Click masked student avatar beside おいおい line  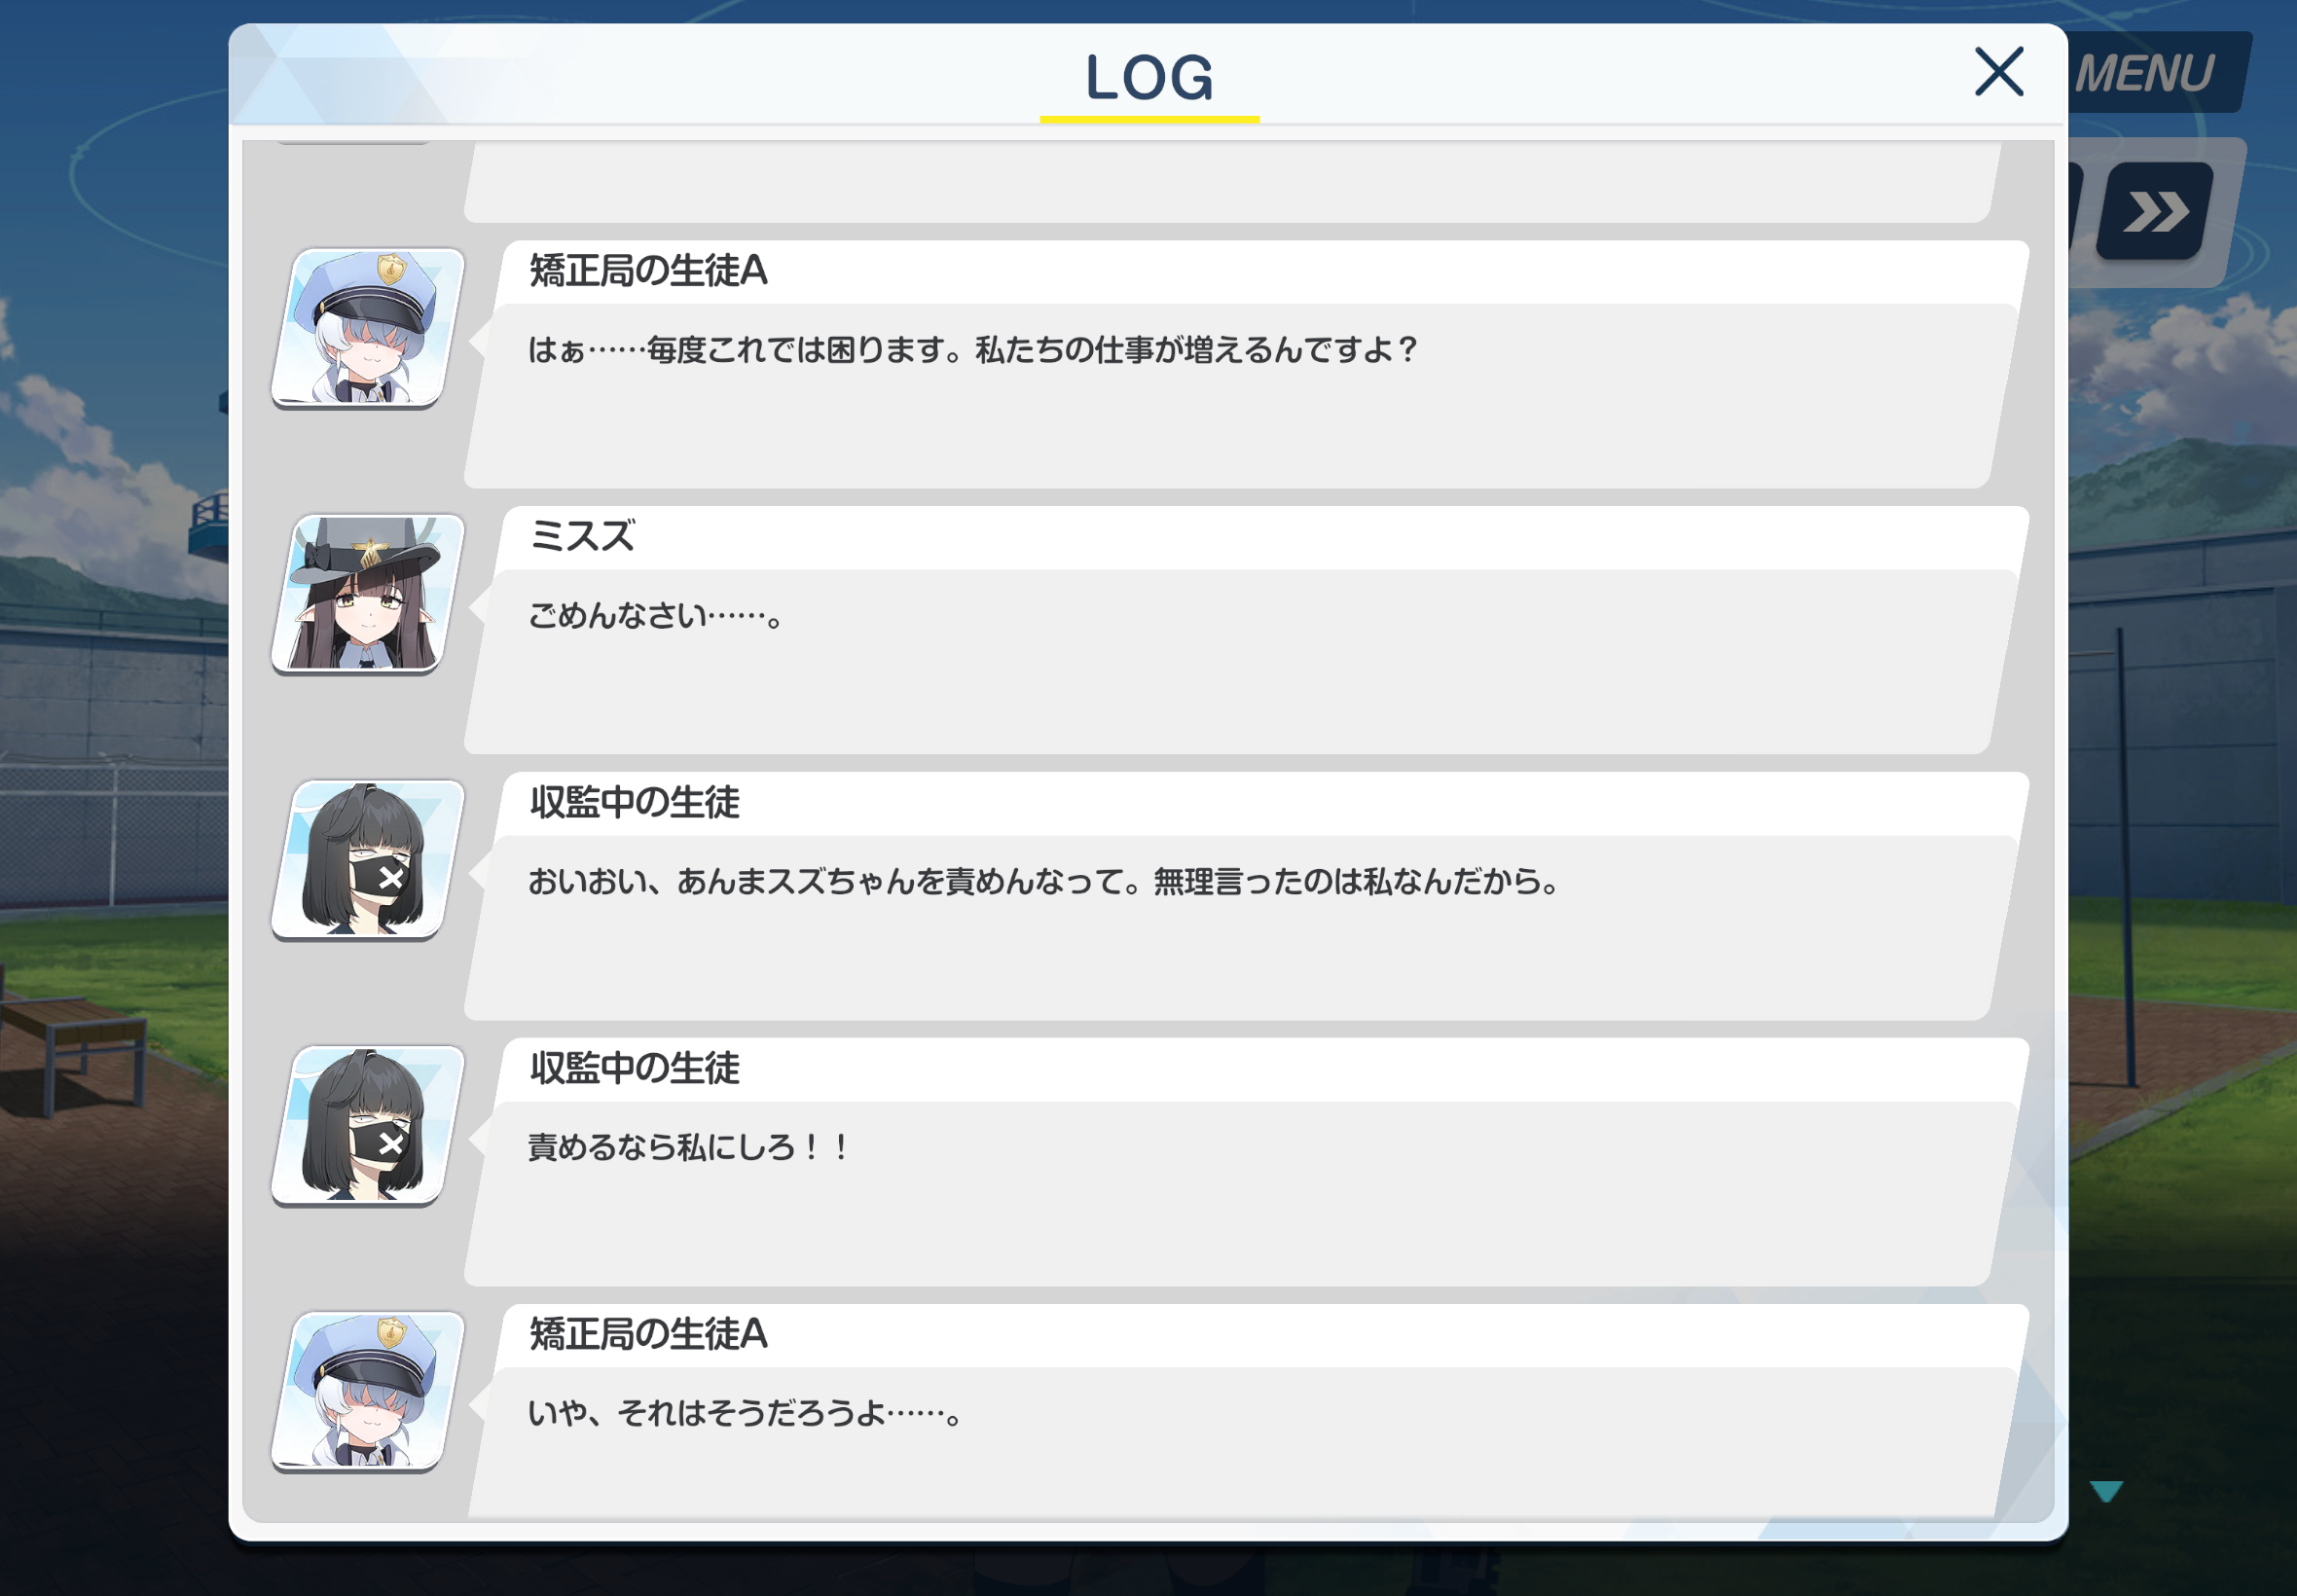368,860
